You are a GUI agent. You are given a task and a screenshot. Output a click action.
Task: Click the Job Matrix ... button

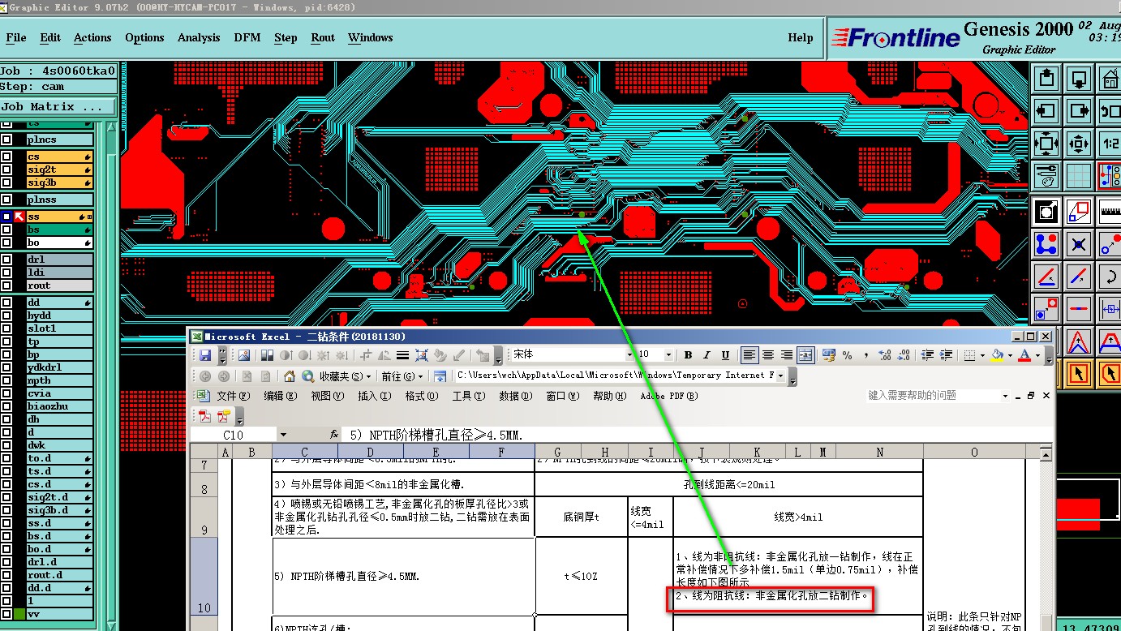57,106
